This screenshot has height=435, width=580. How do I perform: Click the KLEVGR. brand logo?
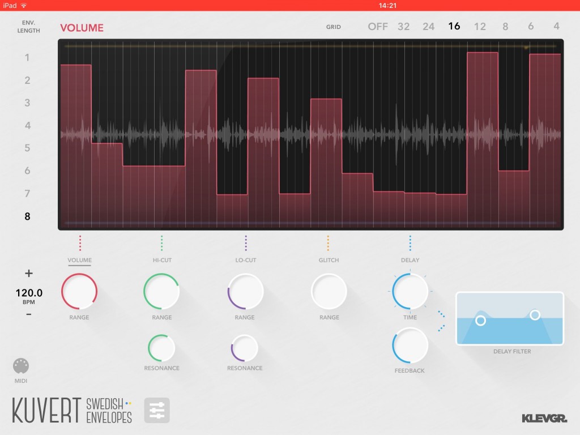click(544, 419)
